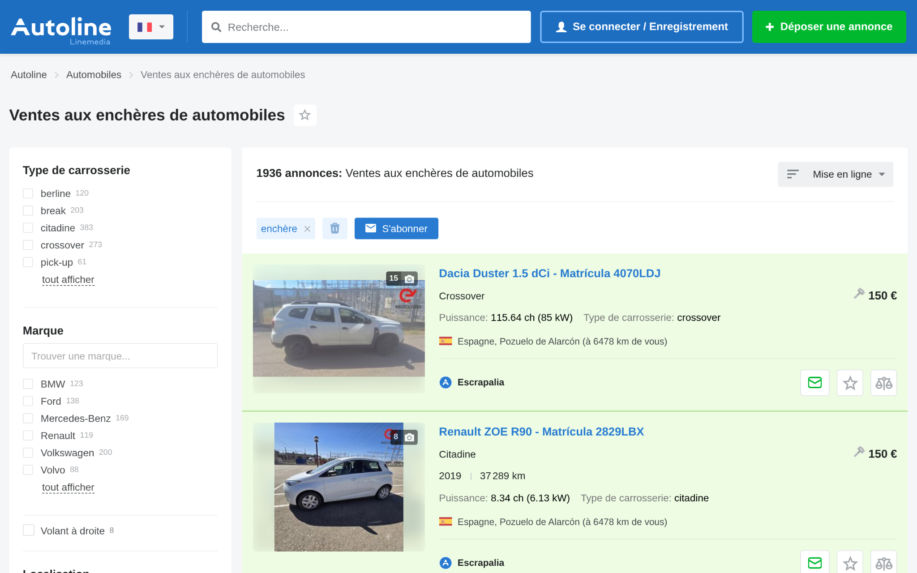Send a message about the Dacia Duster
This screenshot has height=573, width=917.
pyautogui.click(x=815, y=383)
